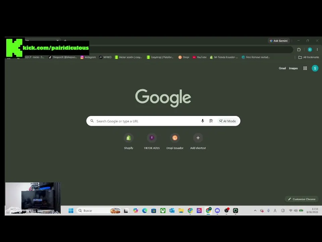Open the ShopooX TikTok bookmark
This screenshot has height=242, width=322.
[63, 57]
